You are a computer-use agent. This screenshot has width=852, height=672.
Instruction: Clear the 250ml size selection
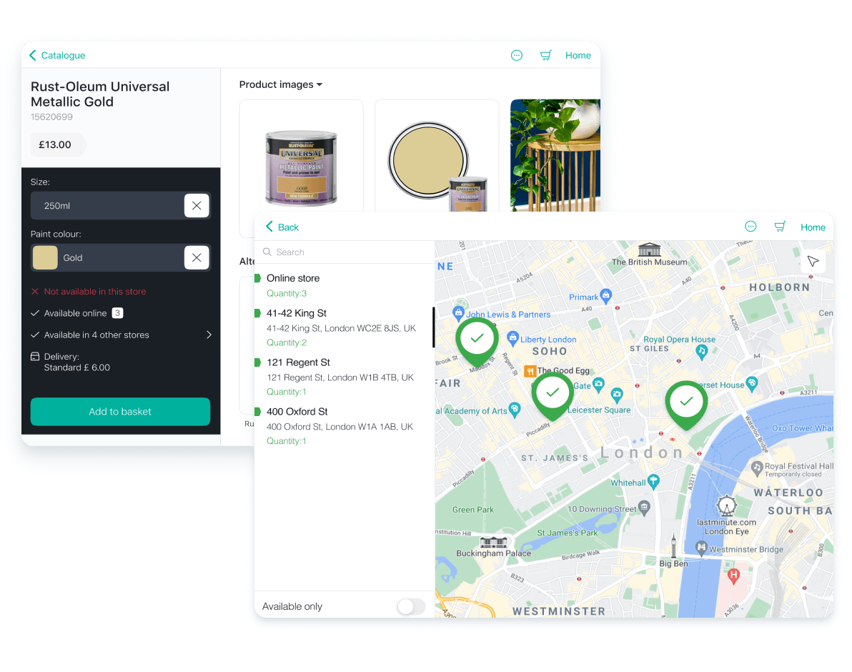197,206
